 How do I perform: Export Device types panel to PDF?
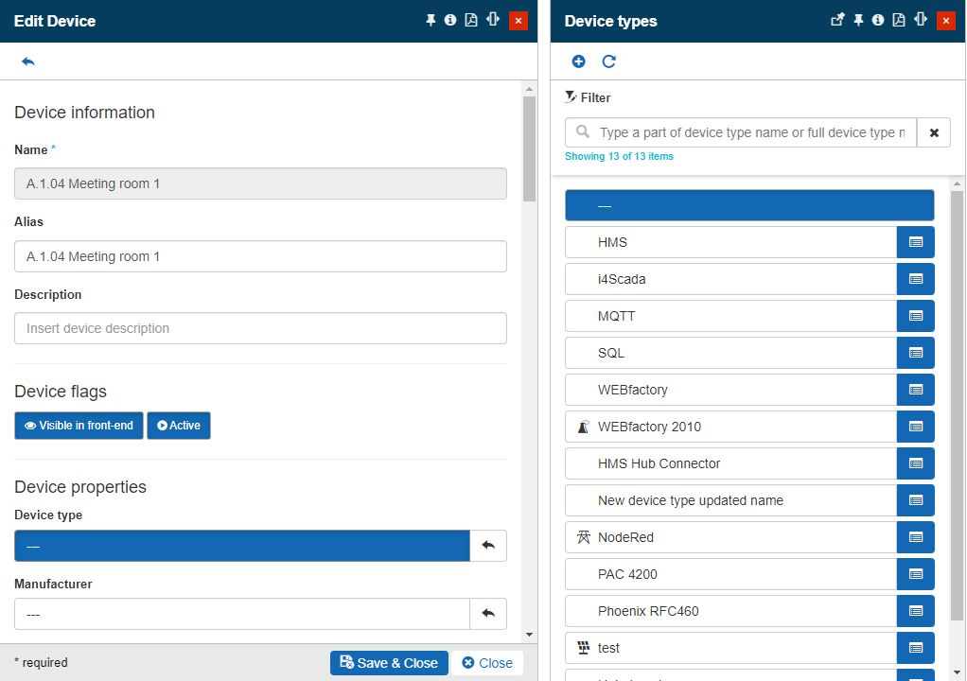click(x=899, y=20)
